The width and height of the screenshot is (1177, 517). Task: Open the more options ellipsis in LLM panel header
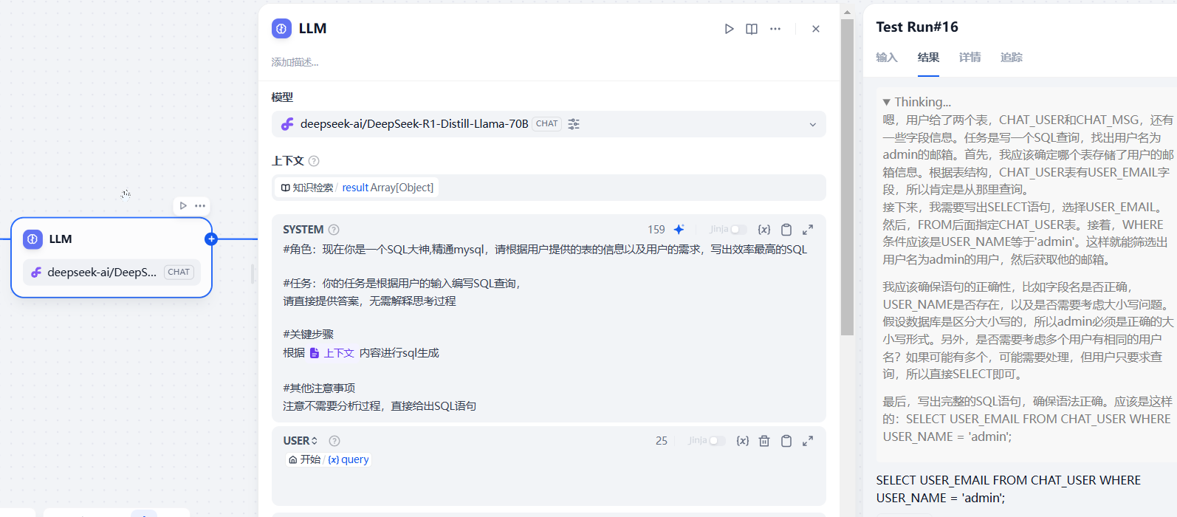coord(775,29)
